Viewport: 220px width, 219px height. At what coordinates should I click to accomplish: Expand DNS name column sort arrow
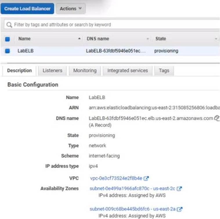pos(148,39)
